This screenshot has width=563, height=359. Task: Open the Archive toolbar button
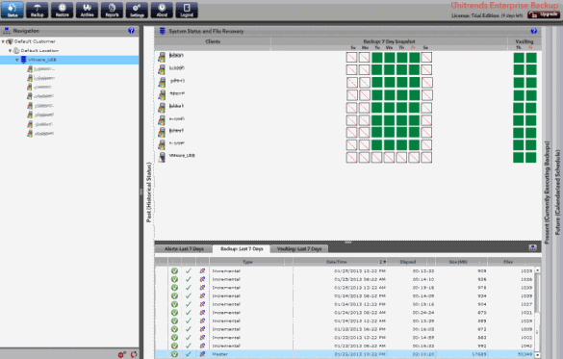click(87, 10)
